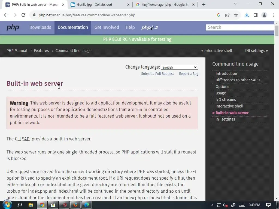Screen dimensions: 279x209
Task: Click the 2:40 PM clock
Action: click(x=254, y=205)
